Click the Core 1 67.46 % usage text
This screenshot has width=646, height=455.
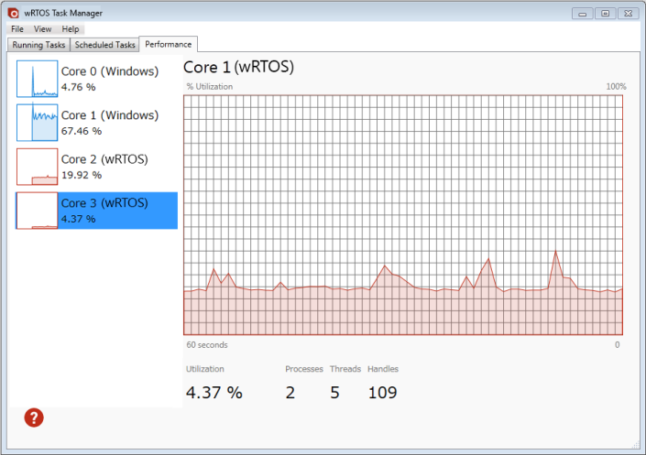[82, 131]
